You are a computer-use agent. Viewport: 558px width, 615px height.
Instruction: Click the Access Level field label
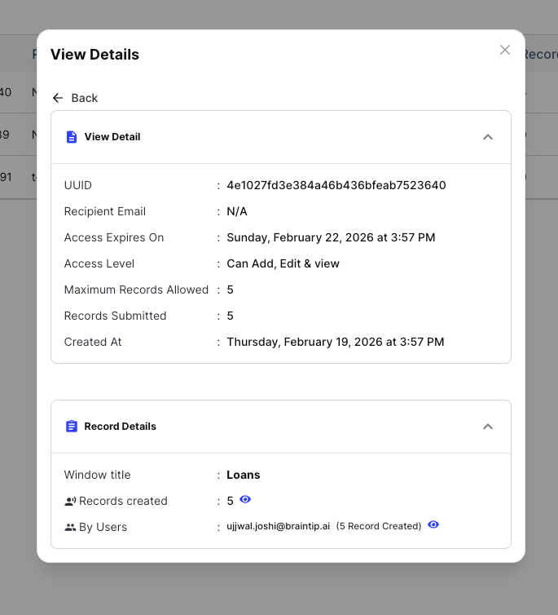99,263
